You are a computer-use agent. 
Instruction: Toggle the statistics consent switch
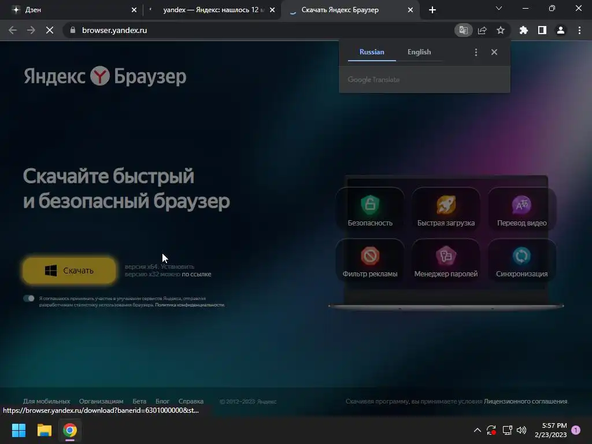click(x=29, y=298)
